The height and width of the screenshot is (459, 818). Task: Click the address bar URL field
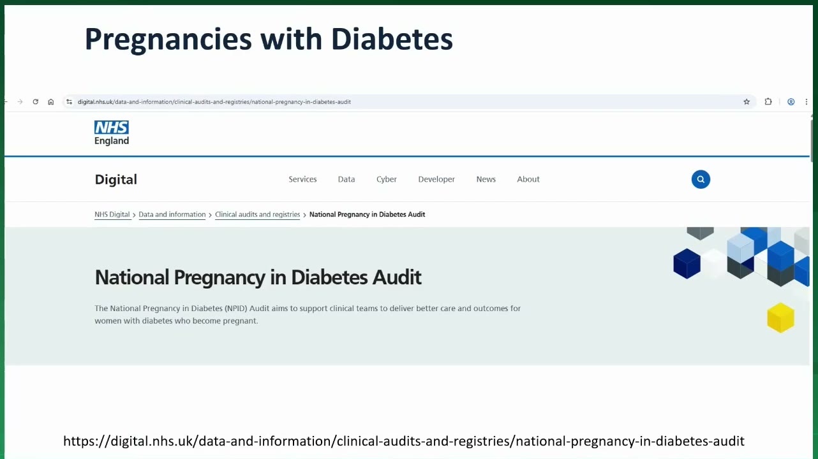[408, 102]
